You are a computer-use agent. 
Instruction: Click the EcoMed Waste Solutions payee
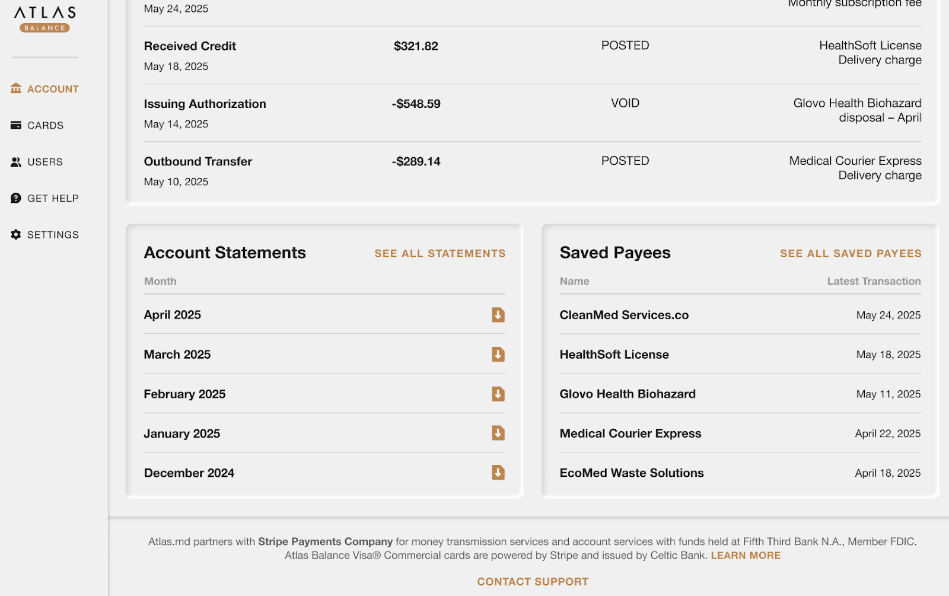(x=631, y=473)
